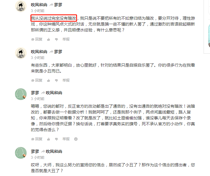Click the thumbs-up on the 小丑而已 comment
Viewport: 210px width, 176px height.
[49, 80]
